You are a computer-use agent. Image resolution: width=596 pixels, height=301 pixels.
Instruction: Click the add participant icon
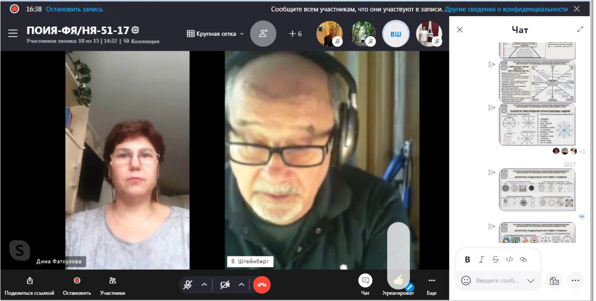pos(263,34)
